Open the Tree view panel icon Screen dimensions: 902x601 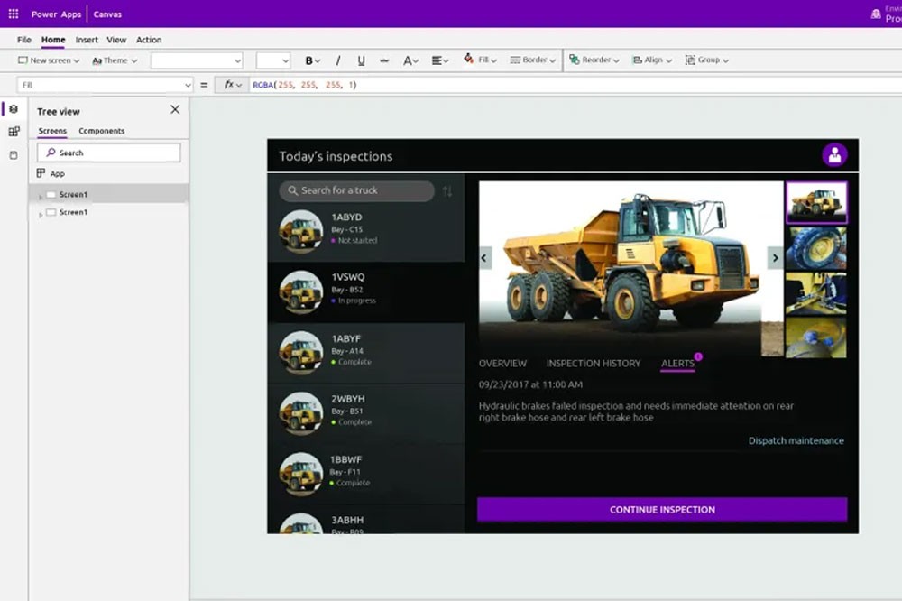click(x=13, y=109)
